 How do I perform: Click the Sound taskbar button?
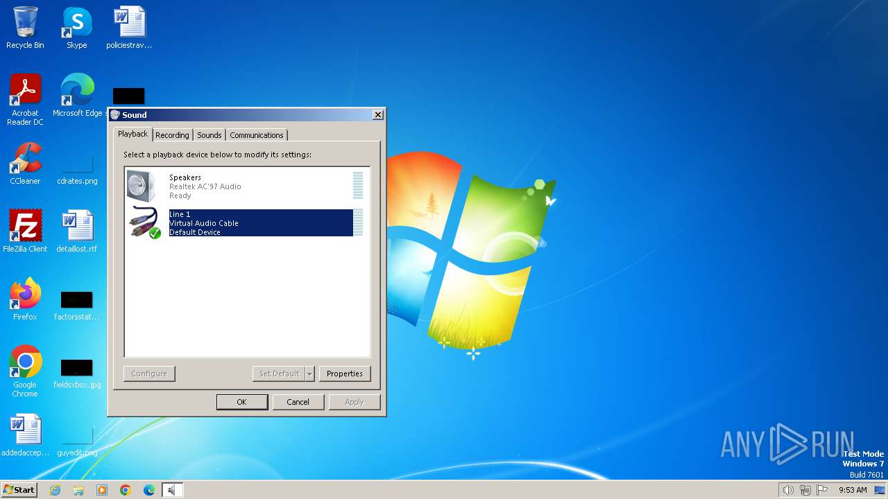pyautogui.click(x=173, y=490)
